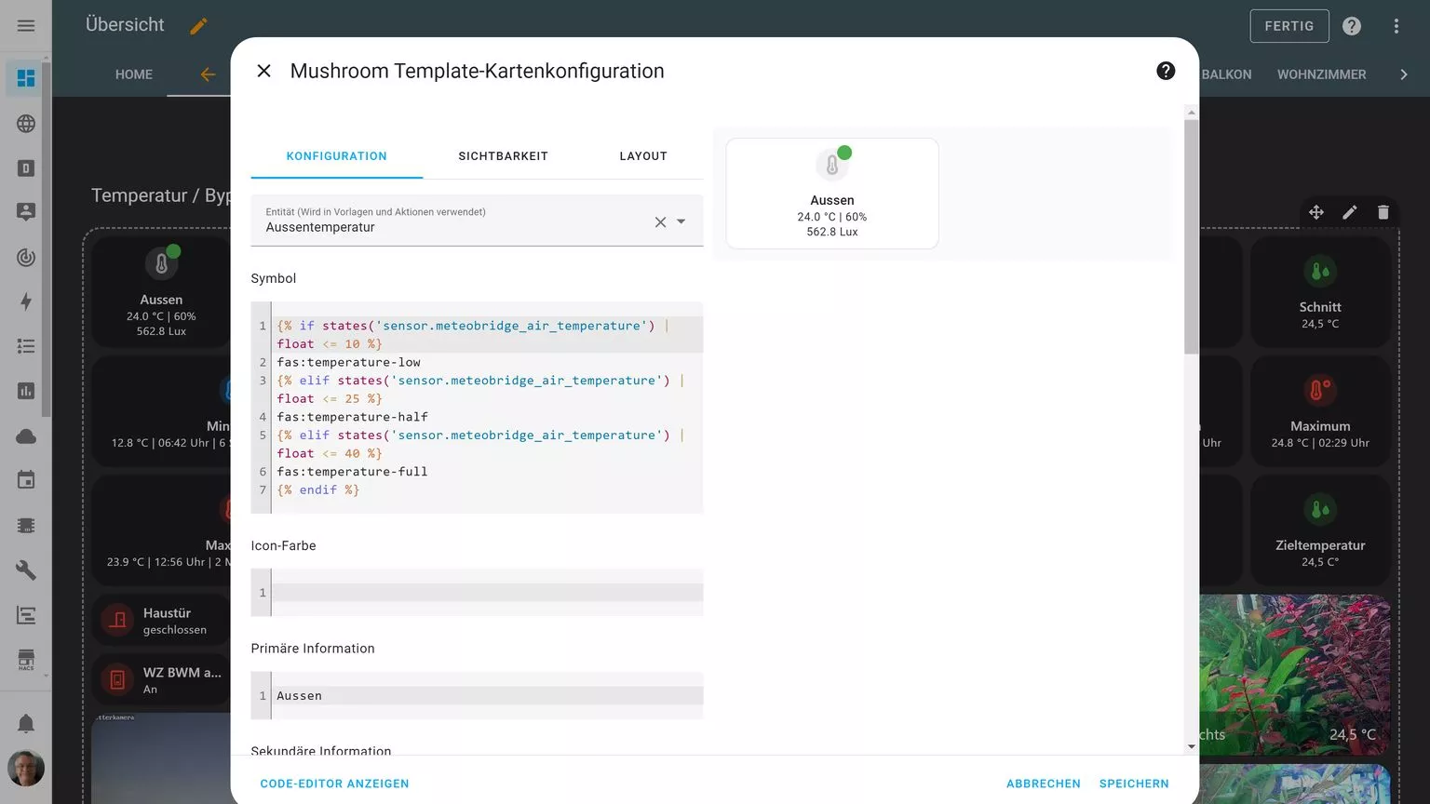Screen dimensions: 1430x804
Task: Open the HACS store icon
Action: (26, 659)
